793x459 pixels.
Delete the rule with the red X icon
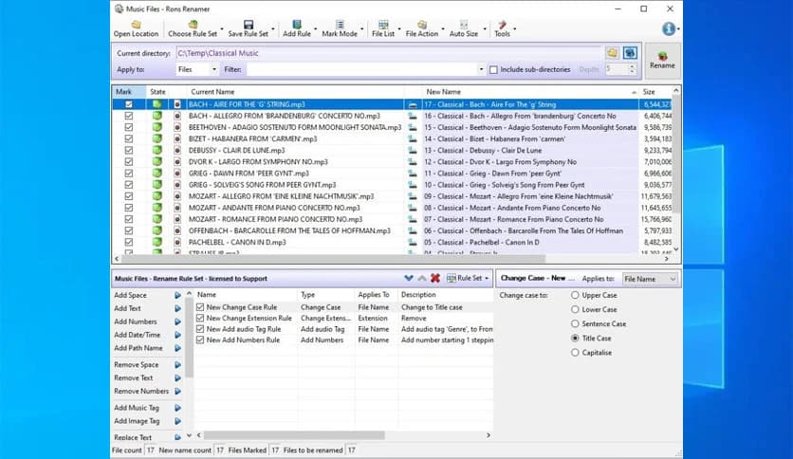[434, 278]
